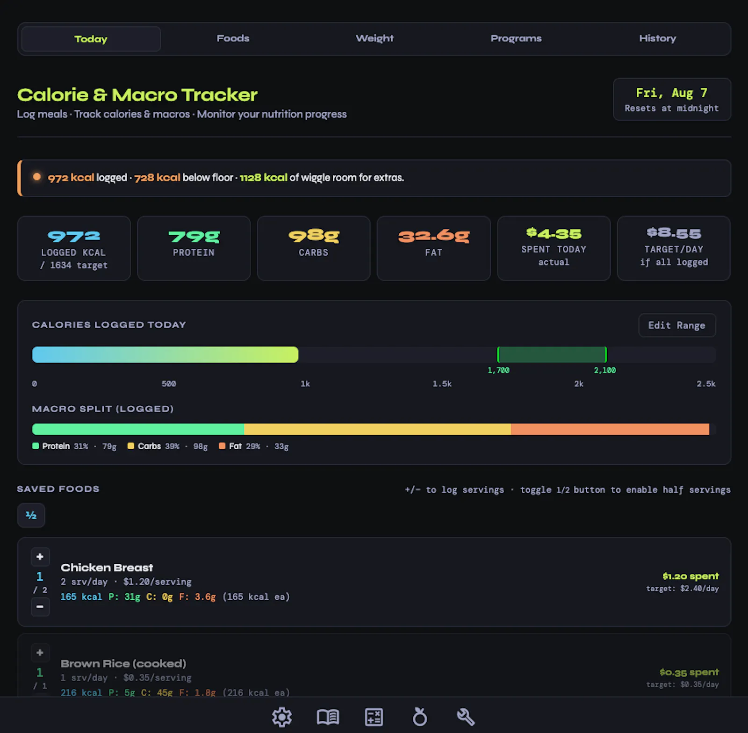Click the 'Calorie & Macro Tracker' heading
This screenshot has height=733, width=748.
point(137,95)
